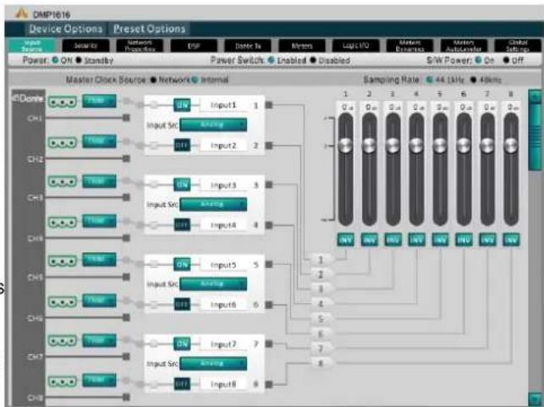The image size is (544, 407).
Task: Click the INV button under fader 2
Action: coord(369,239)
